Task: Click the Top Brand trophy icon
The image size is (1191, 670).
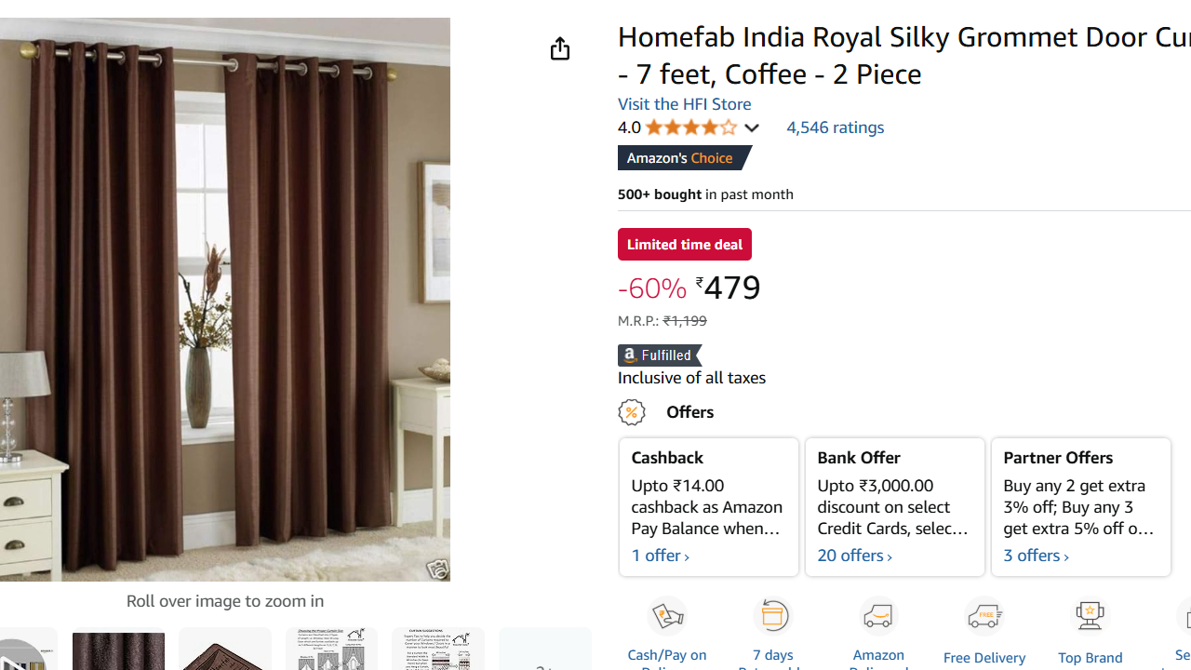Action: (1090, 616)
